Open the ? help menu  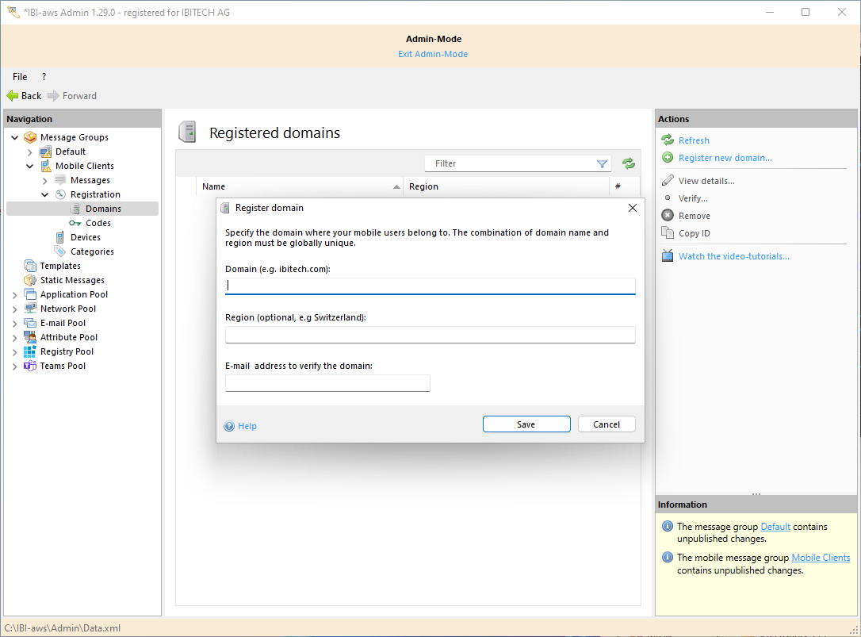44,77
